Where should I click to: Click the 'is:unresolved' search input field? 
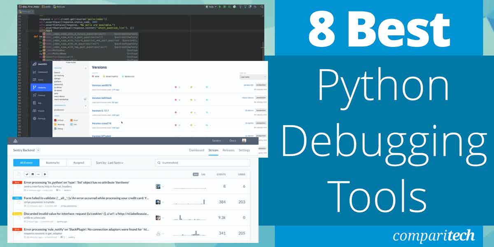(202, 163)
